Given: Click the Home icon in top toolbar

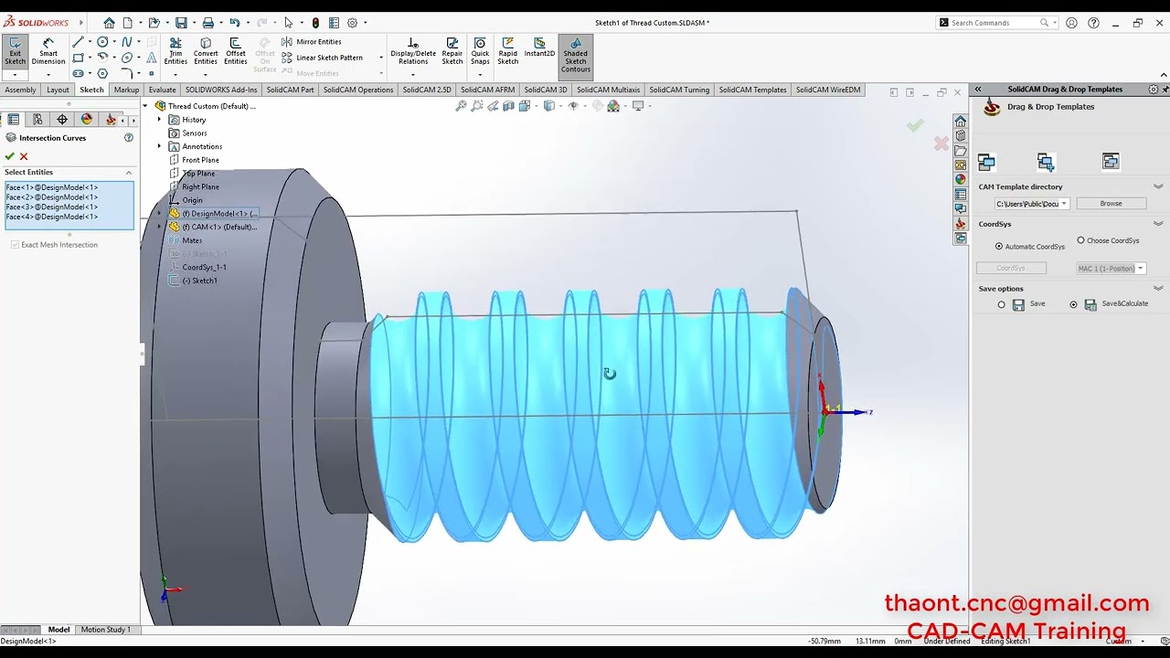Looking at the screenshot, I should point(109,23).
